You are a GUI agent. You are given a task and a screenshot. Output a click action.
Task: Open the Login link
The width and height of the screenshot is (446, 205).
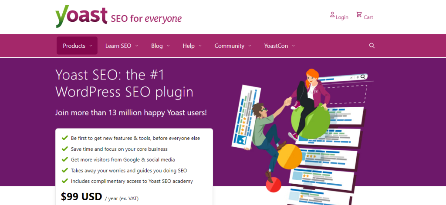click(x=342, y=17)
